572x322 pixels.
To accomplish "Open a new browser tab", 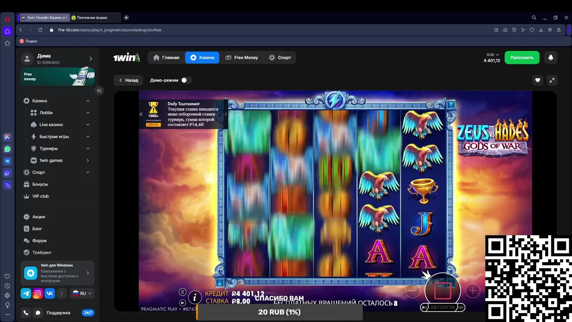I will pyautogui.click(x=126, y=17).
